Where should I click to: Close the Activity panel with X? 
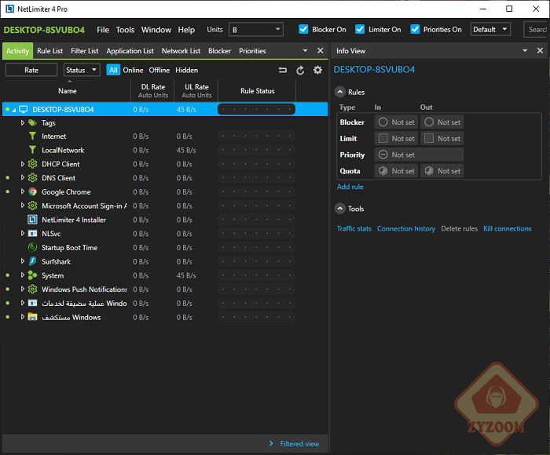tap(321, 50)
